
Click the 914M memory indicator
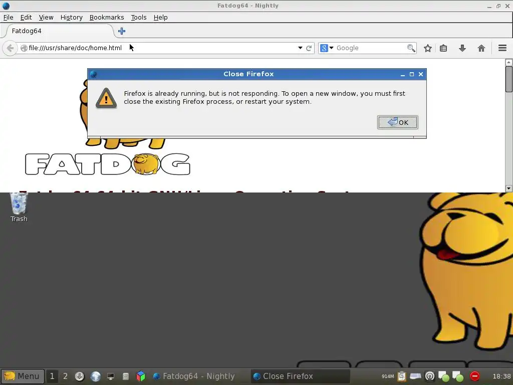(388, 376)
